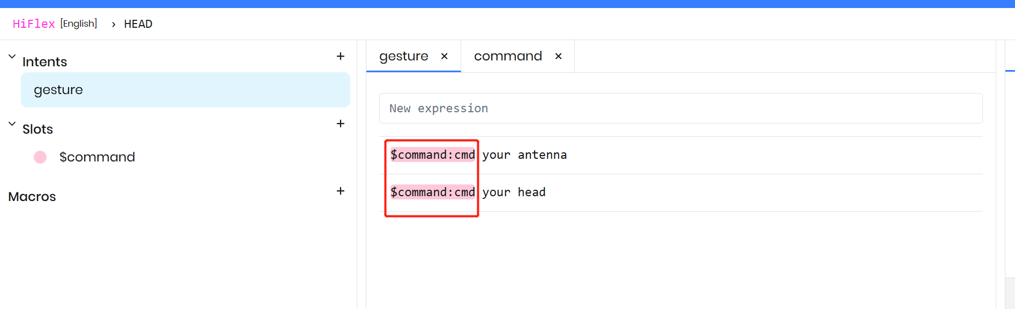Collapse the Slots section chevron
Screen dimensions: 1015x309
[x=12, y=123]
